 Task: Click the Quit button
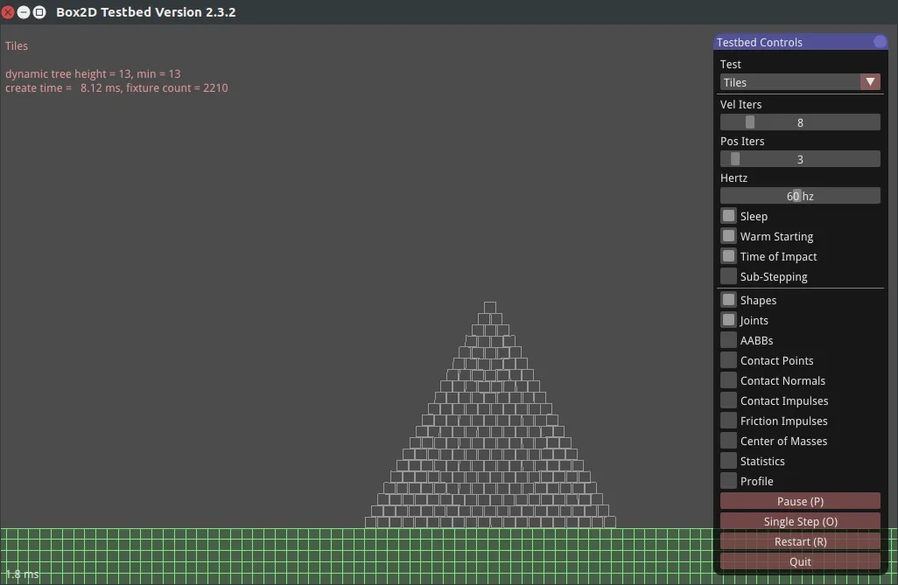[800, 561]
